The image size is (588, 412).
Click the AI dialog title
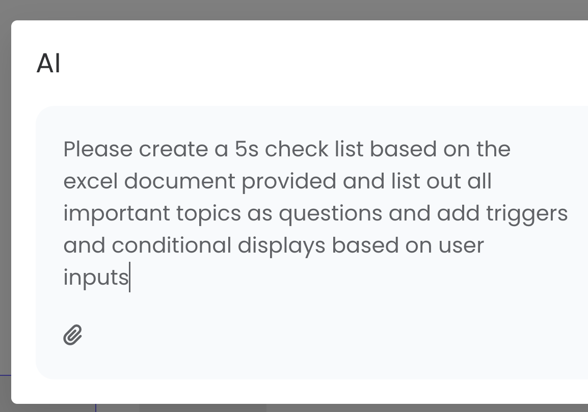coord(48,63)
